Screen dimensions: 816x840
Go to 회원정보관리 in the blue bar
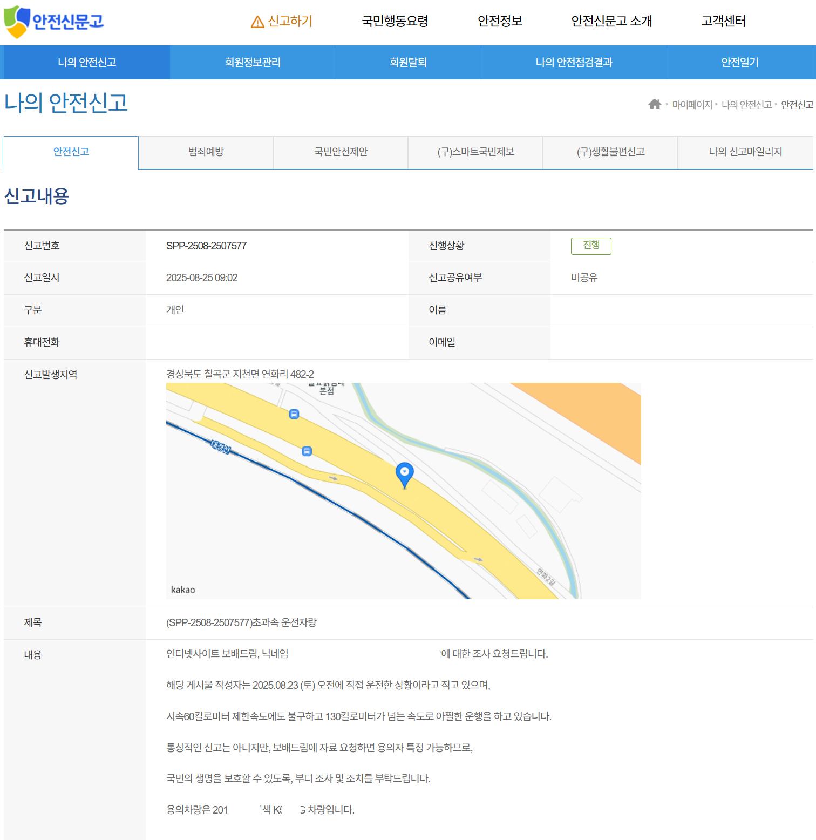[253, 63]
